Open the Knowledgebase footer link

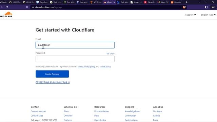pyautogui.click(x=132, y=111)
